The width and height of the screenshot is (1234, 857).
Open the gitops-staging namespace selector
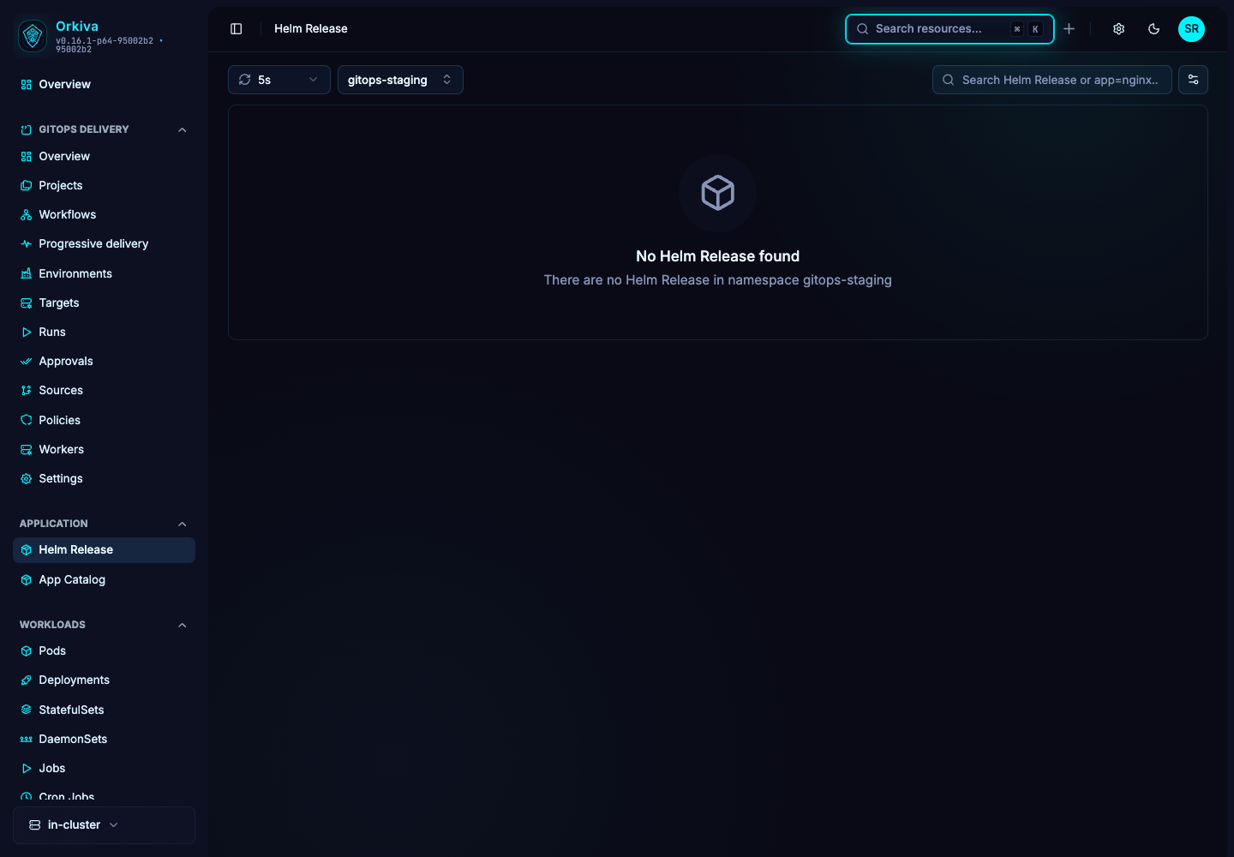pos(400,80)
